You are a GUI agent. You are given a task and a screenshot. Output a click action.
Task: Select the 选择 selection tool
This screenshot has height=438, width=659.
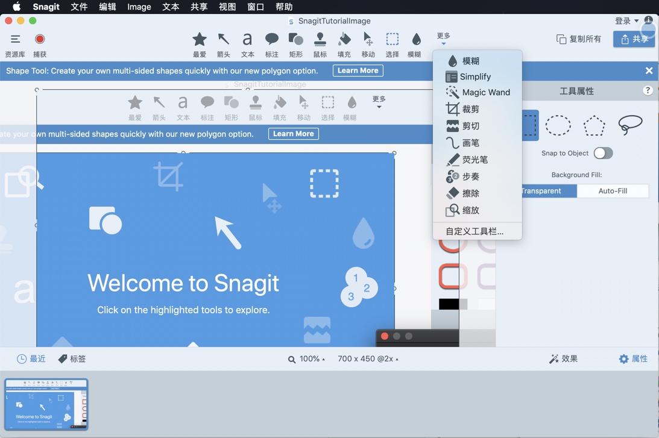tap(392, 45)
